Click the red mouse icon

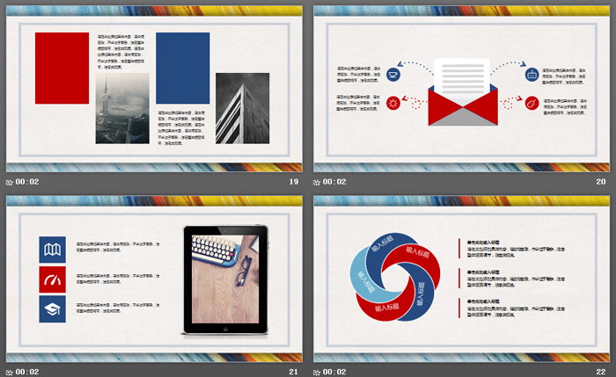pos(532,104)
